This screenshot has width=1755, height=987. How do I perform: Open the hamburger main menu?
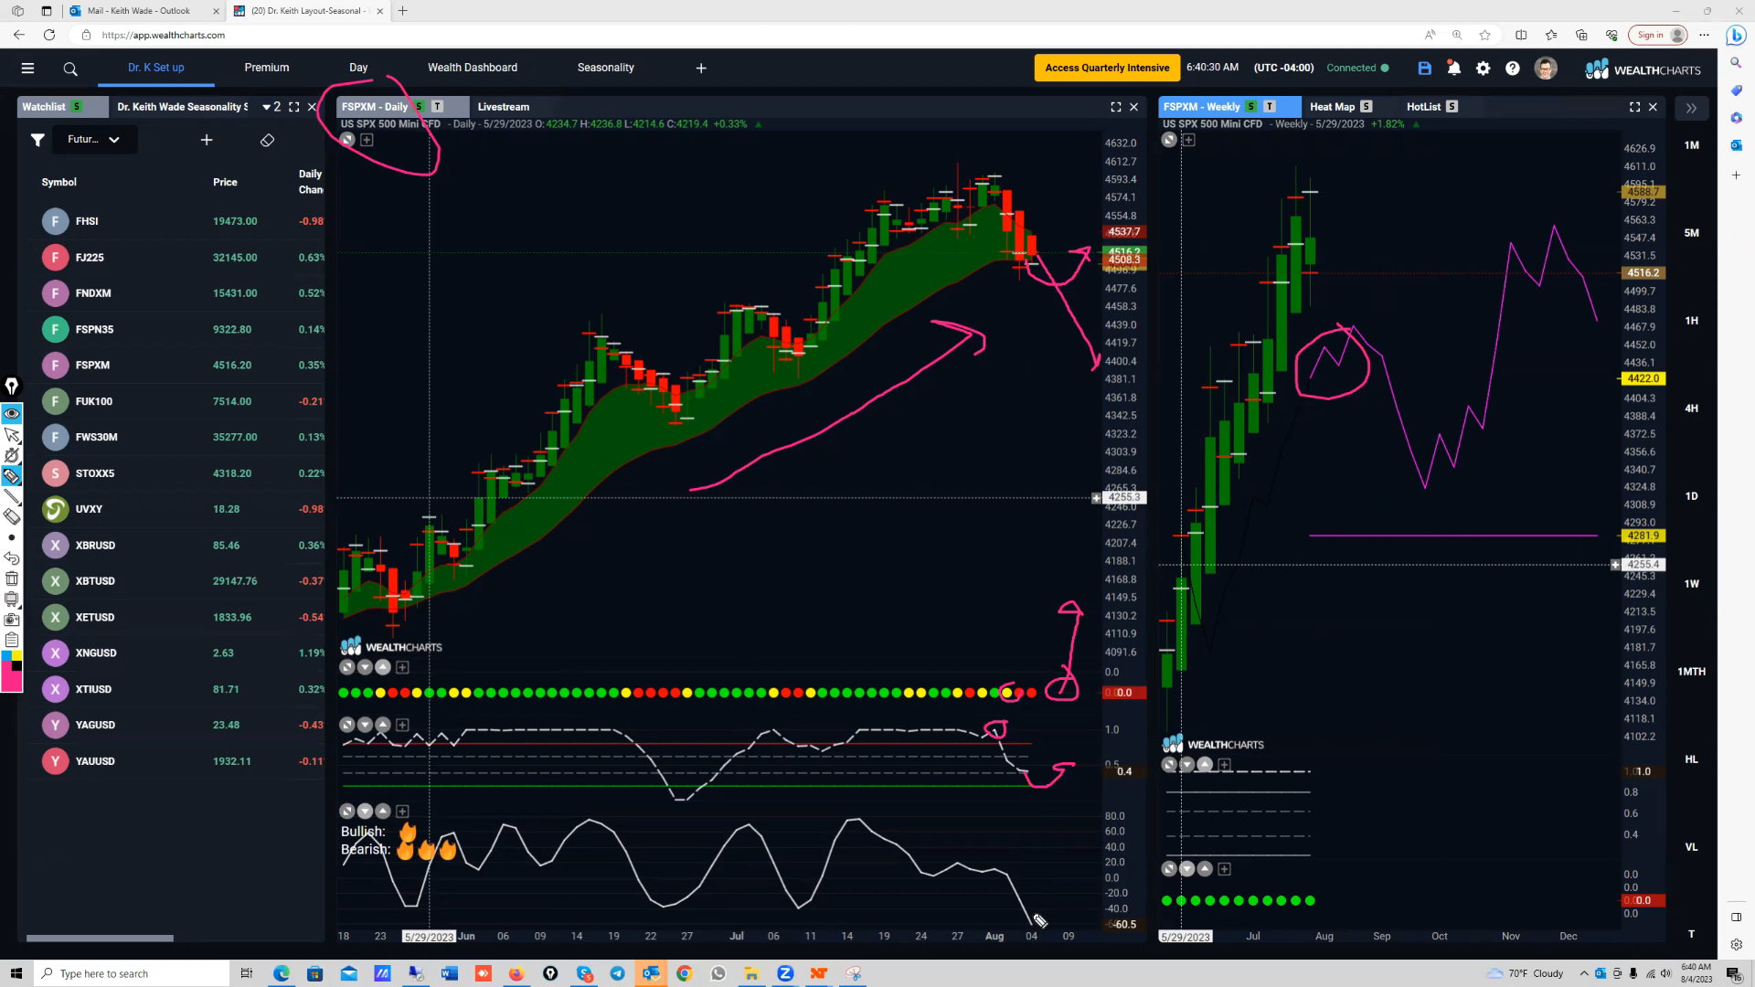[x=27, y=68]
